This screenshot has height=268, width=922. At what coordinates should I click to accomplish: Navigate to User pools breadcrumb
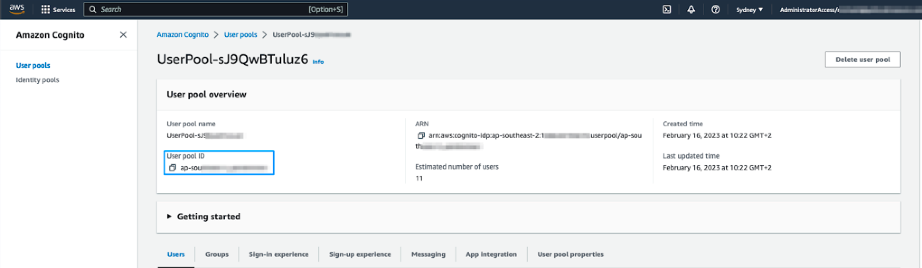240,35
